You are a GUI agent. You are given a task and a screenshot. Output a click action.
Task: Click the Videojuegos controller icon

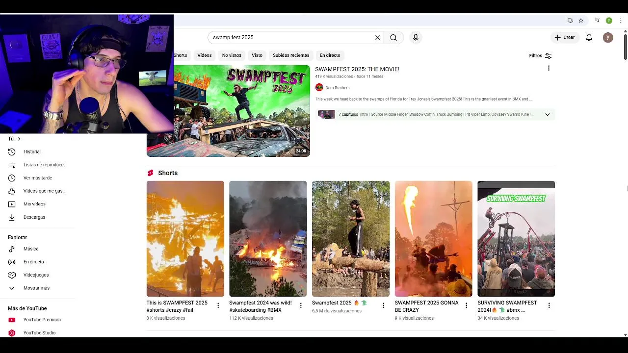pyautogui.click(x=12, y=275)
